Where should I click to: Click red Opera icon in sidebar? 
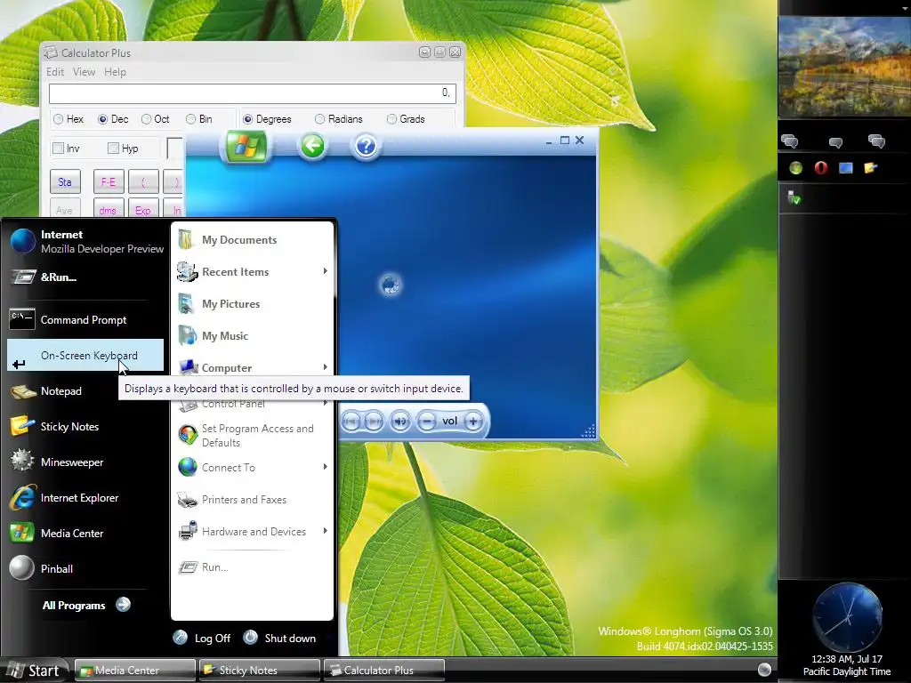click(820, 168)
